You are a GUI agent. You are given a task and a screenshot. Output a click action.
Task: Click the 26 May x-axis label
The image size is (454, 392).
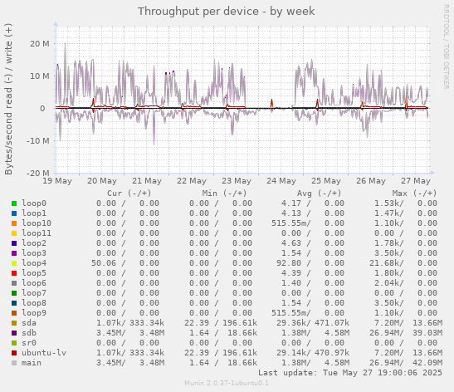371,181
